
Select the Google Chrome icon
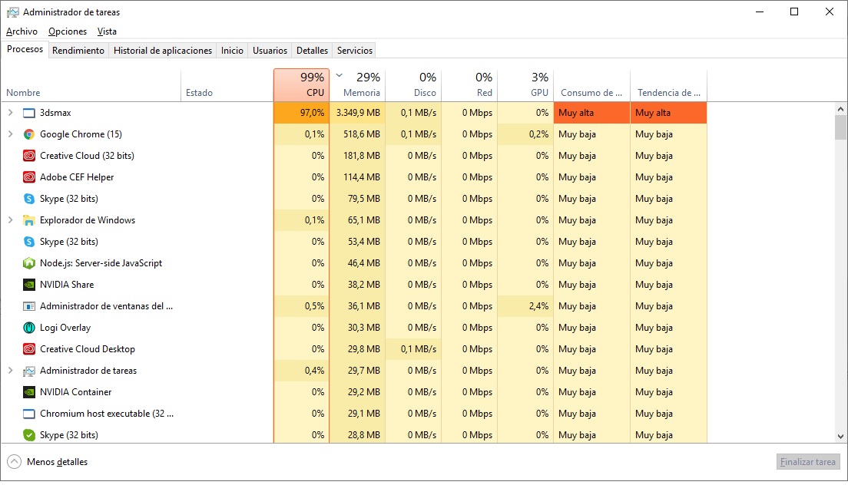[x=29, y=134]
